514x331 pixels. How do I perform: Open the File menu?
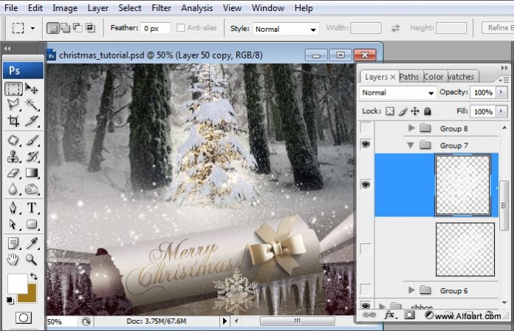pyautogui.click(x=11, y=8)
